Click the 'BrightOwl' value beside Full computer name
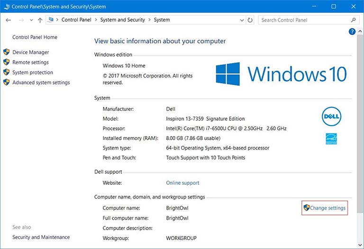Image resolution: width=364 pixels, height=249 pixels. [x=177, y=218]
